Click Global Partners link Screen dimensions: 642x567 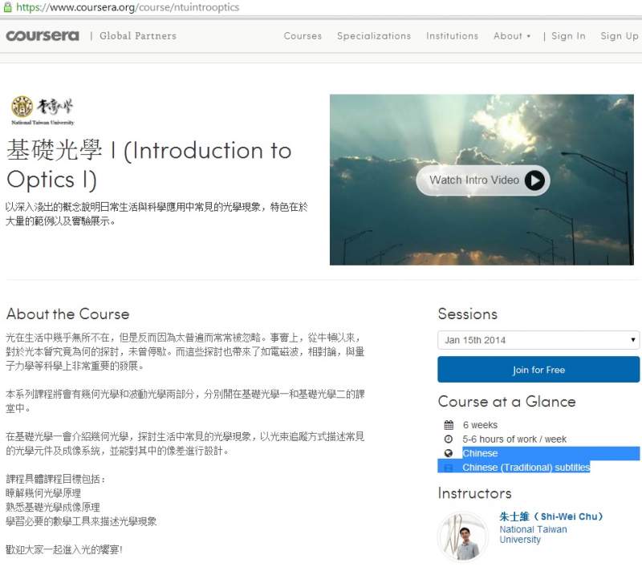pos(138,36)
